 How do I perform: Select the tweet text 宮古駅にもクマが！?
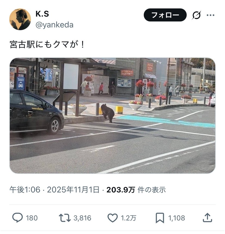(47, 45)
